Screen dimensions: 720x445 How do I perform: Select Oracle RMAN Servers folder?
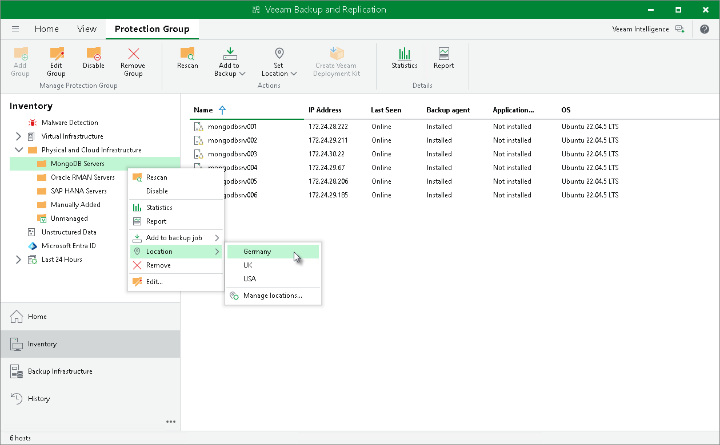(x=83, y=177)
